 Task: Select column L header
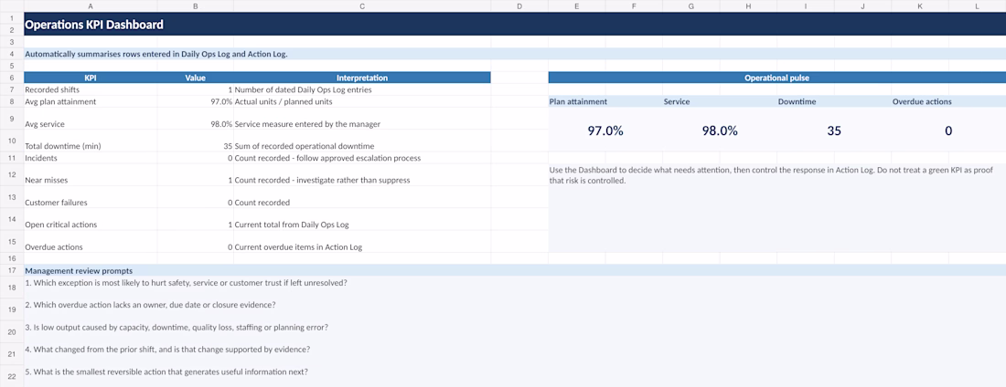pyautogui.click(x=977, y=5)
